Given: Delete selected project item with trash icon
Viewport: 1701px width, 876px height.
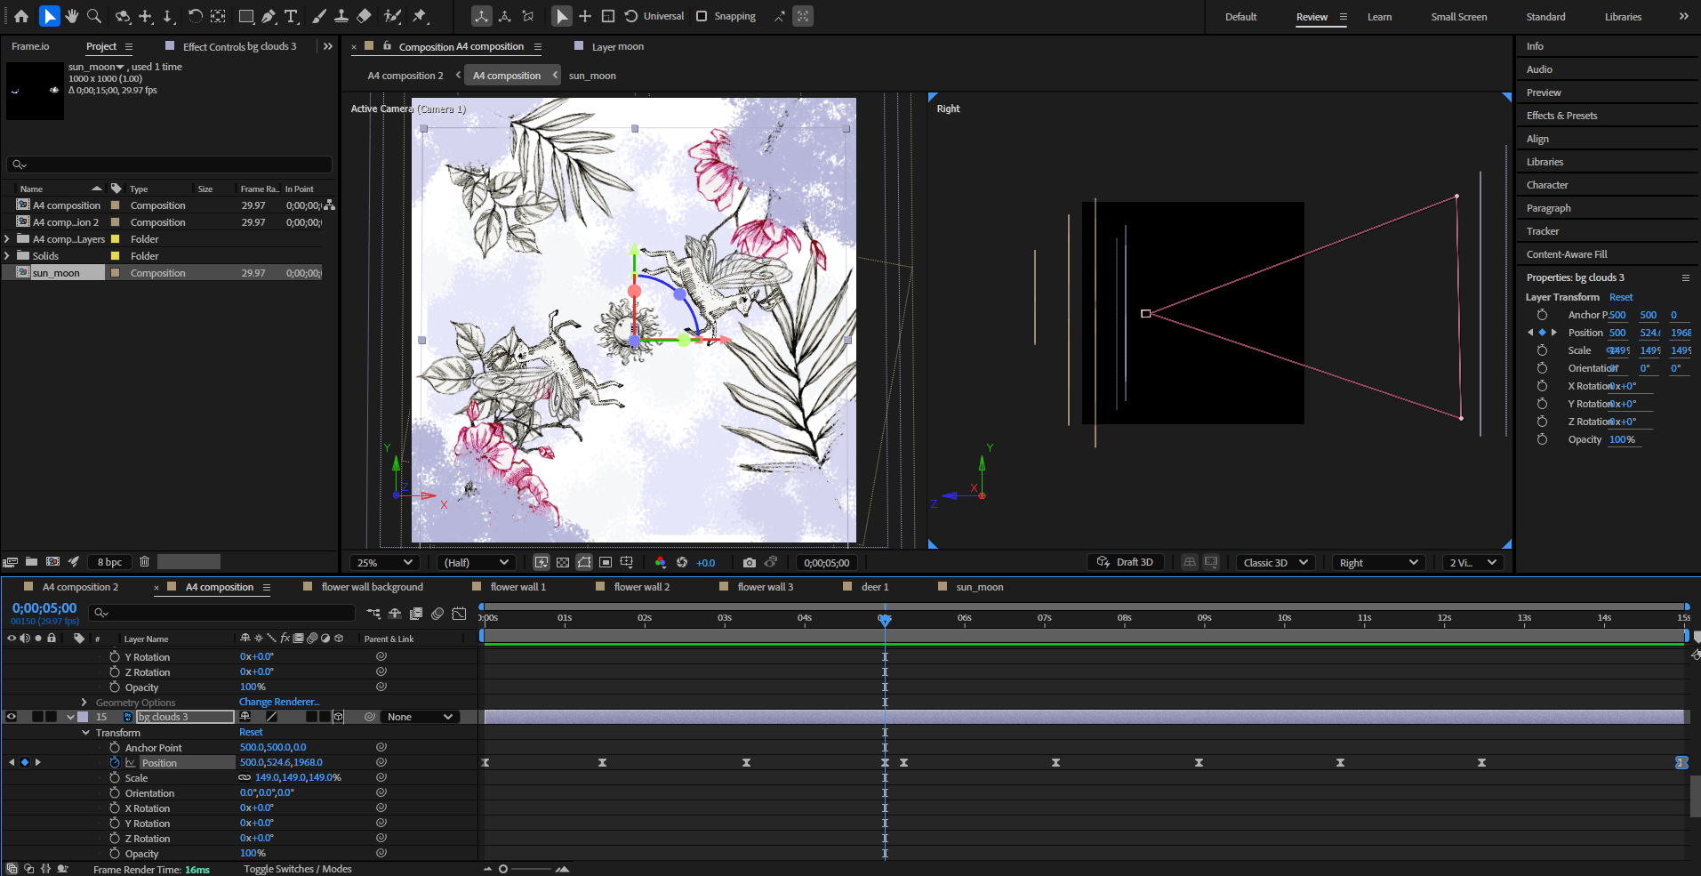Looking at the screenshot, I should tap(144, 561).
